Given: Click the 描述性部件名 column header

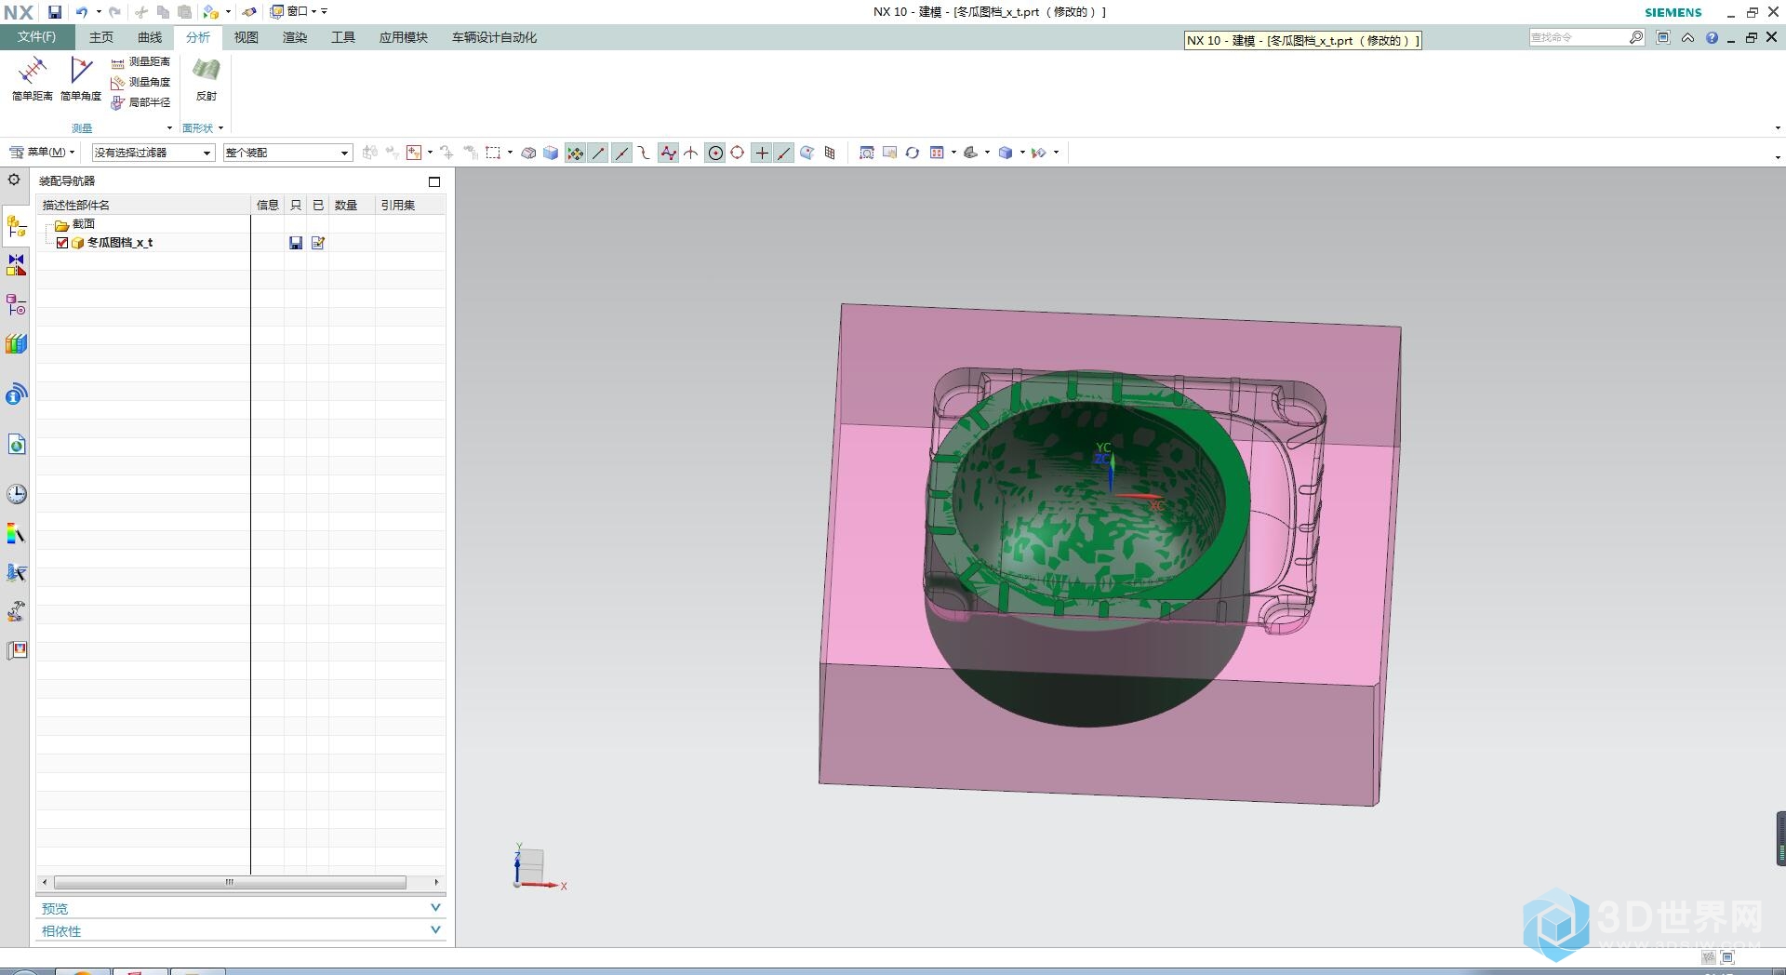Looking at the screenshot, I should click(x=143, y=205).
